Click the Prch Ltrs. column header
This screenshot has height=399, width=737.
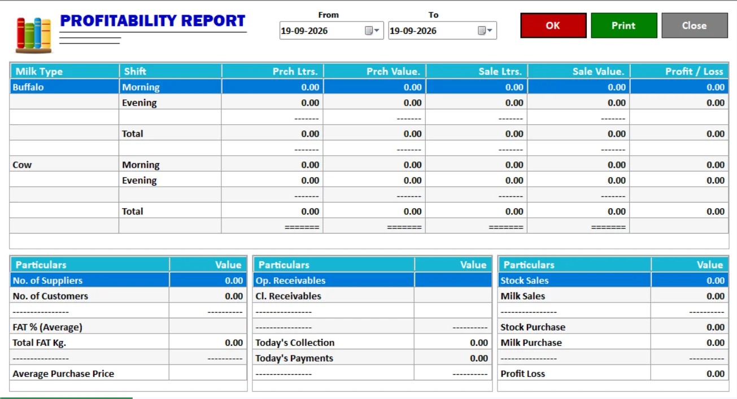coord(273,71)
